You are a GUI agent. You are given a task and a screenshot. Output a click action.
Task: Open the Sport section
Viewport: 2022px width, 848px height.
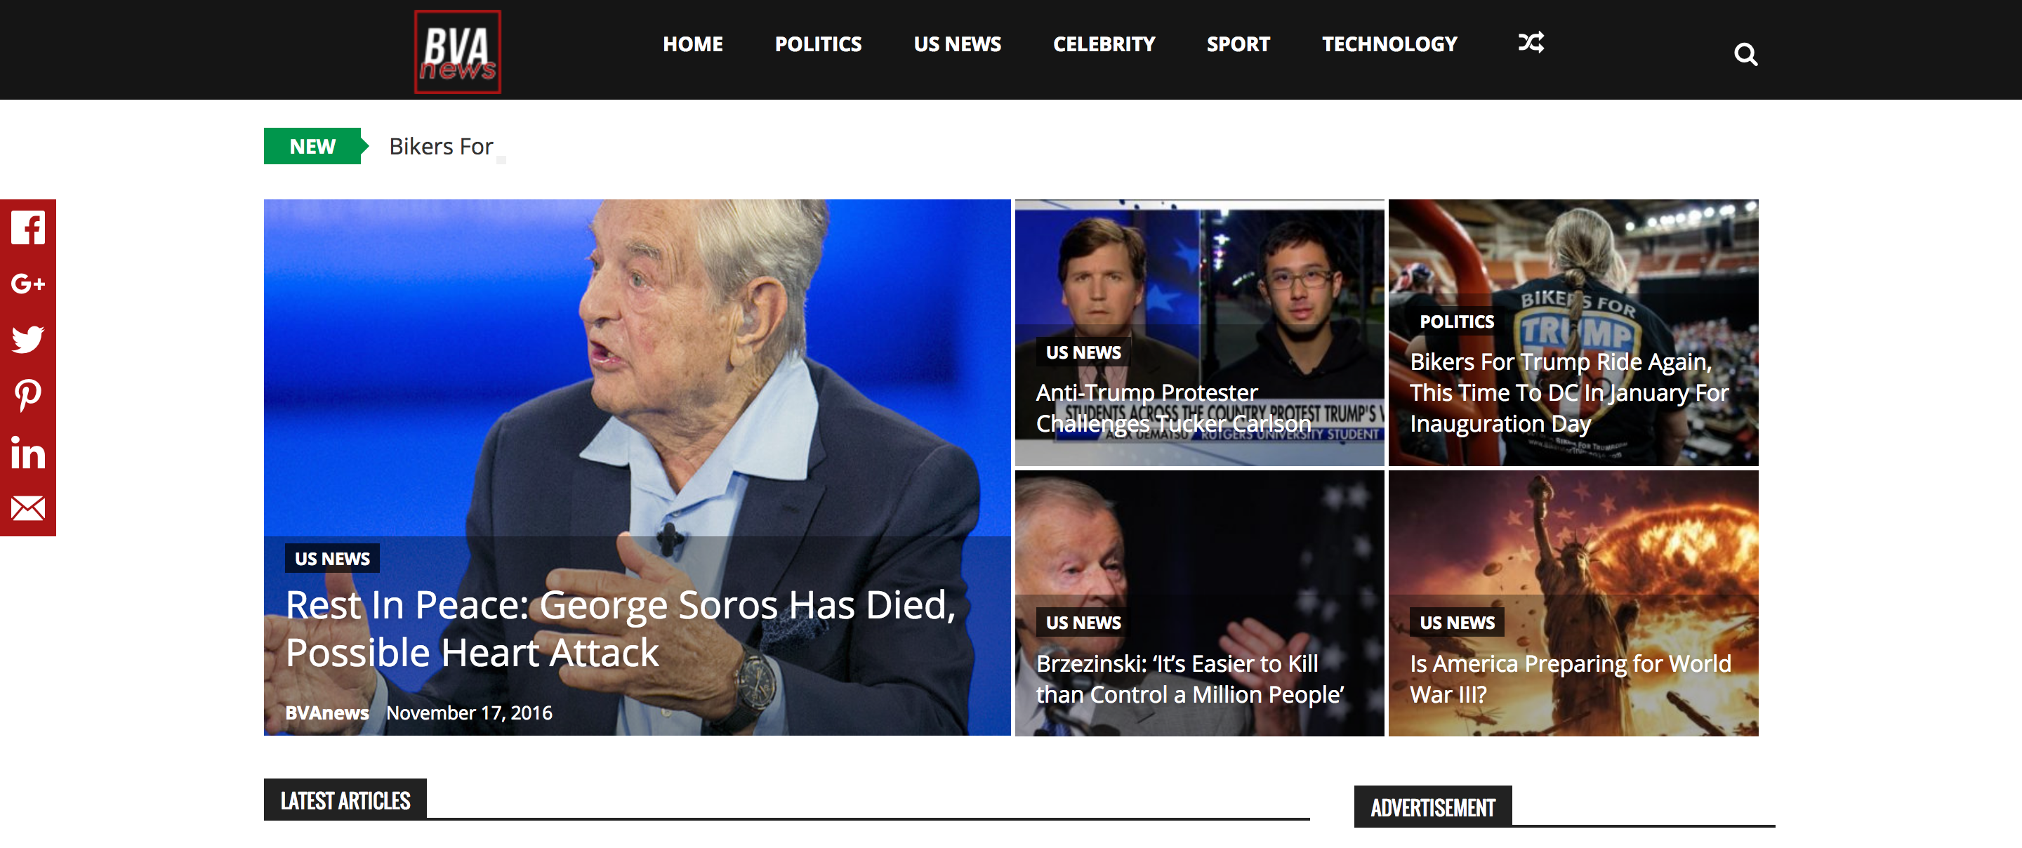pos(1238,44)
